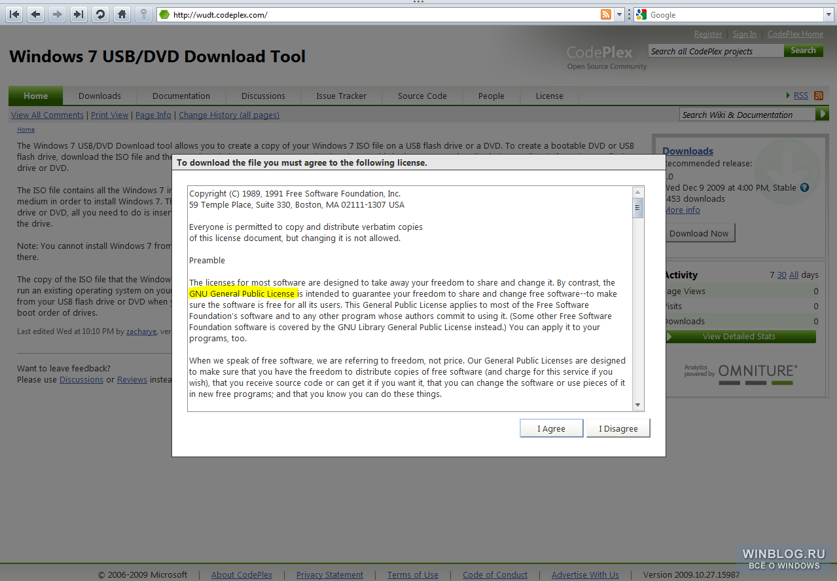Image resolution: width=837 pixels, height=581 pixels.
Task: Click View All Comments link
Action: [47, 115]
